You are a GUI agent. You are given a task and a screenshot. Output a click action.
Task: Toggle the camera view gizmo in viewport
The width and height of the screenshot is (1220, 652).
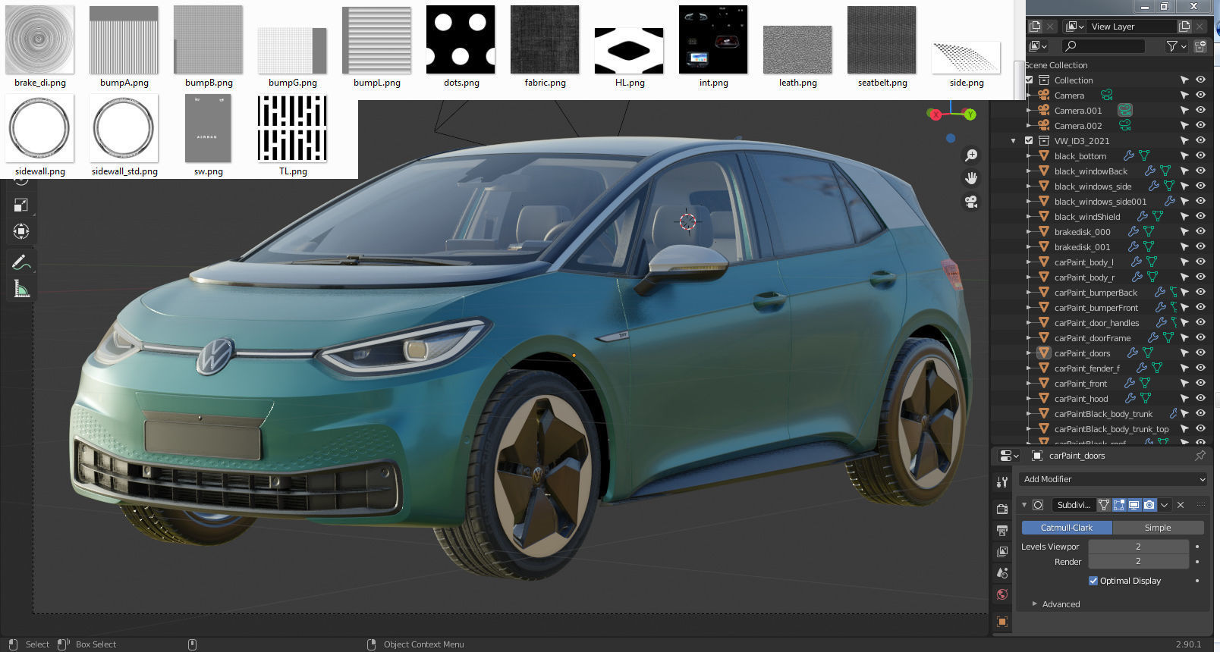[970, 202]
